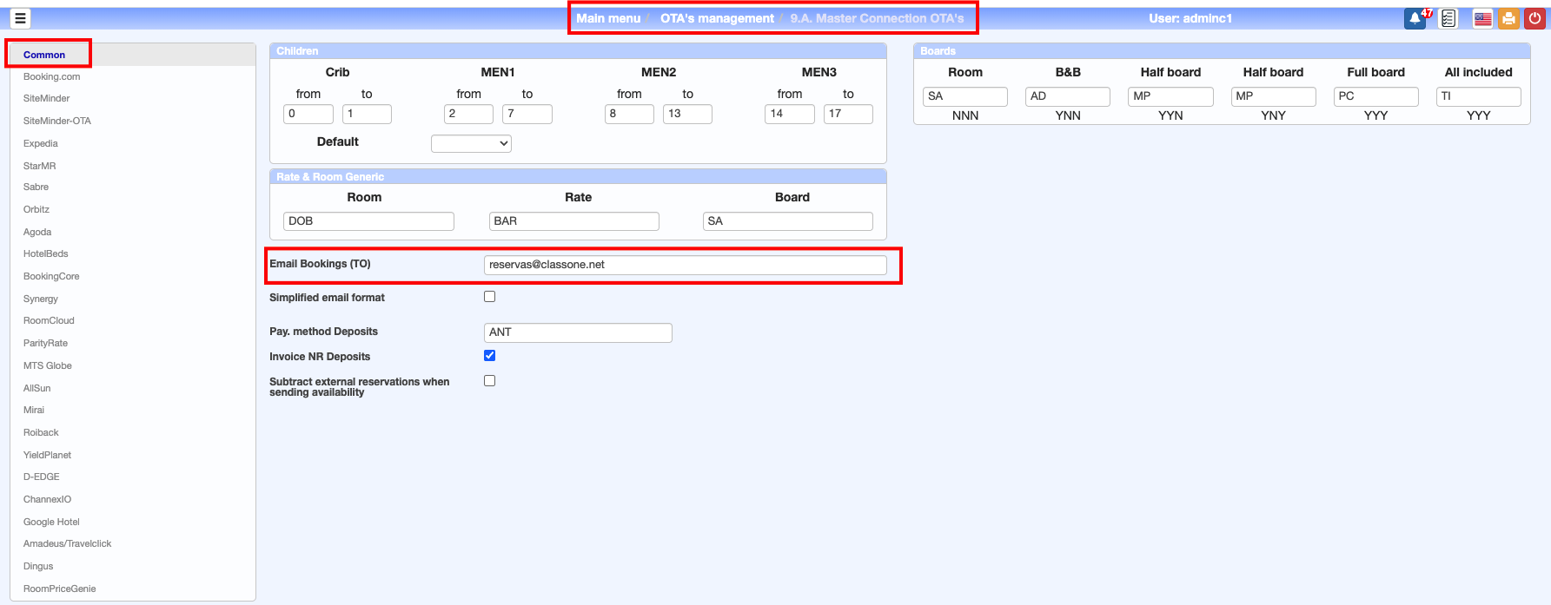The width and height of the screenshot is (1551, 605).
Task: Click Main menu breadcrumb link
Action: point(608,18)
